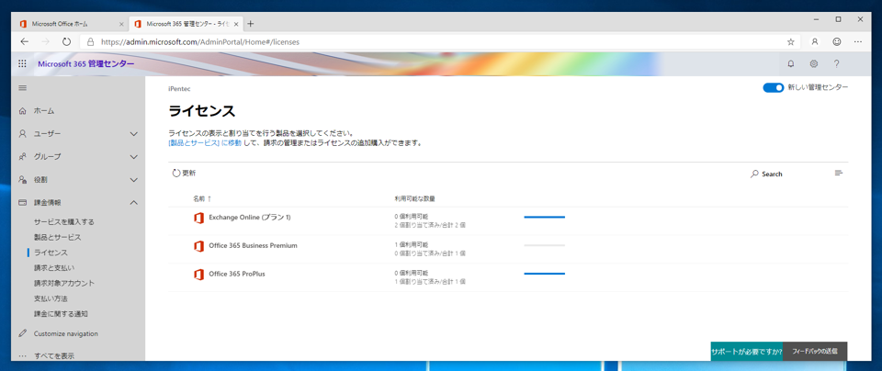
Task: Click the user icon beside ユーザー
Action: click(22, 134)
